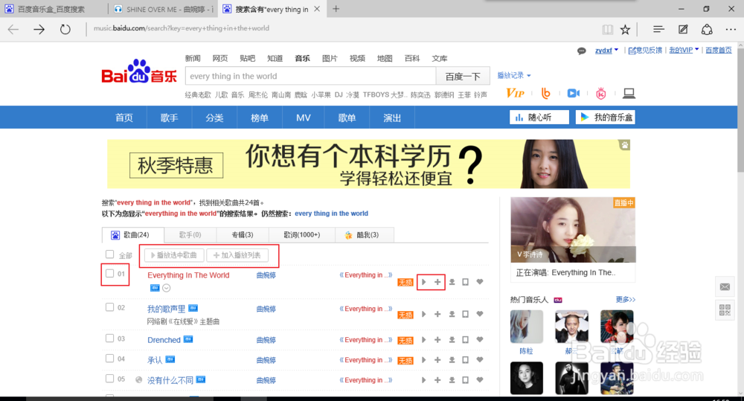Viewport: 744px width, 401px height.
Task: Open the 歌手 navigation menu item
Action: coord(169,118)
